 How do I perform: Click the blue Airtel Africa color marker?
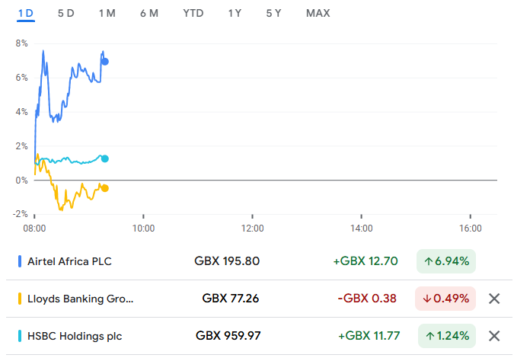pos(20,261)
